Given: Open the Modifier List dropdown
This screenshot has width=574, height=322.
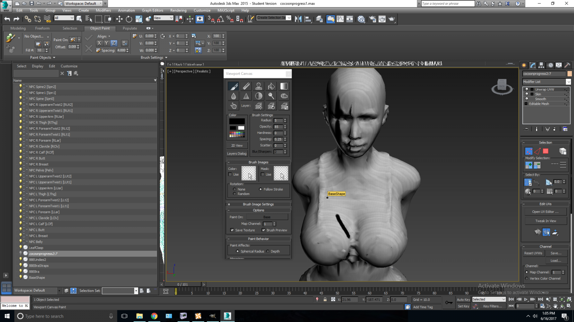Looking at the screenshot, I should (x=547, y=82).
